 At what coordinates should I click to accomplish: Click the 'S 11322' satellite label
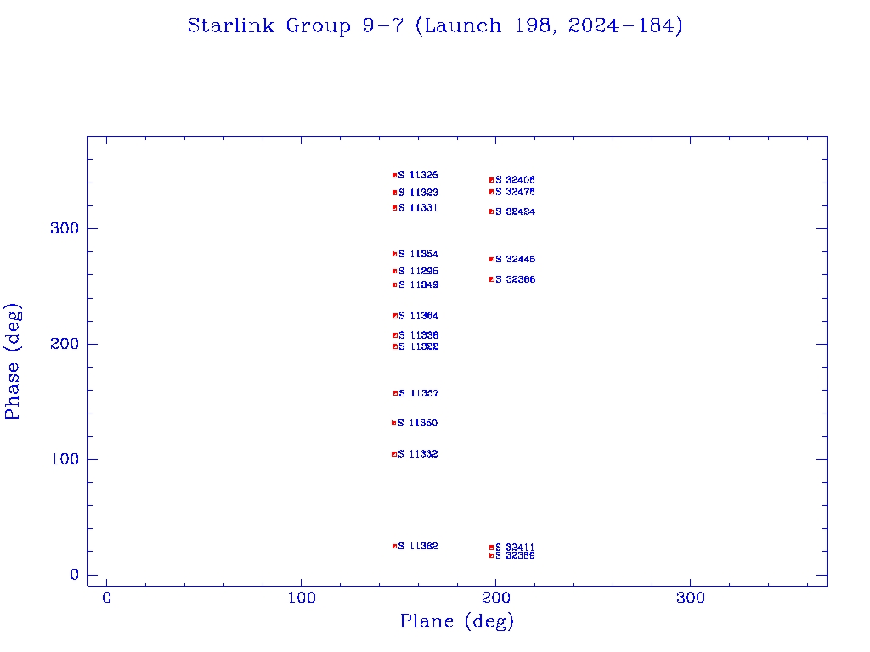[418, 346]
